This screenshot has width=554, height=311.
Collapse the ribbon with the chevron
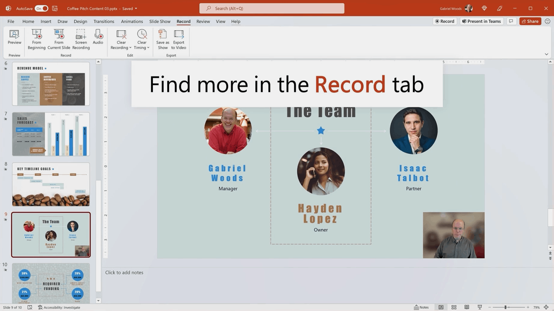click(x=546, y=54)
